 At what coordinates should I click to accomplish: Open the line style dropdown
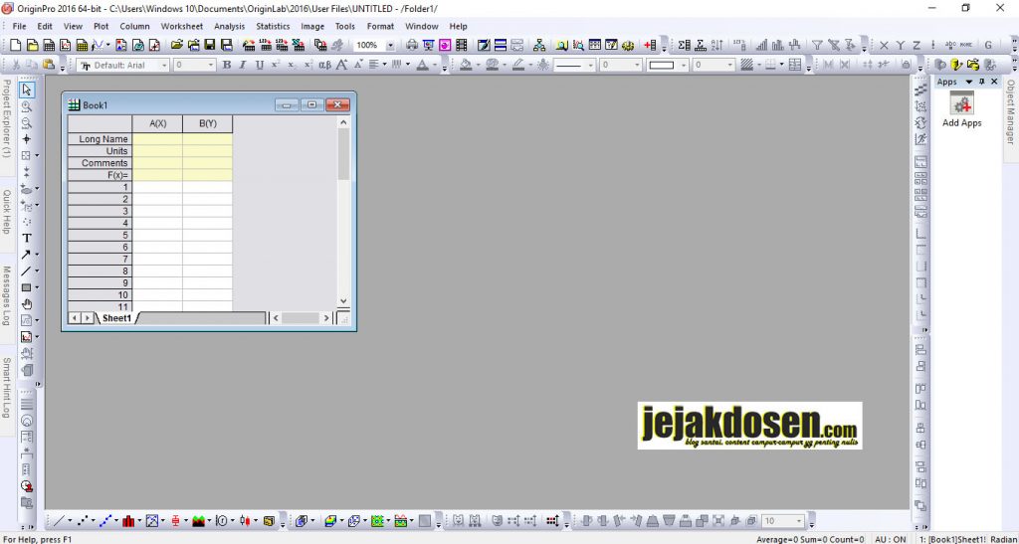pos(591,65)
